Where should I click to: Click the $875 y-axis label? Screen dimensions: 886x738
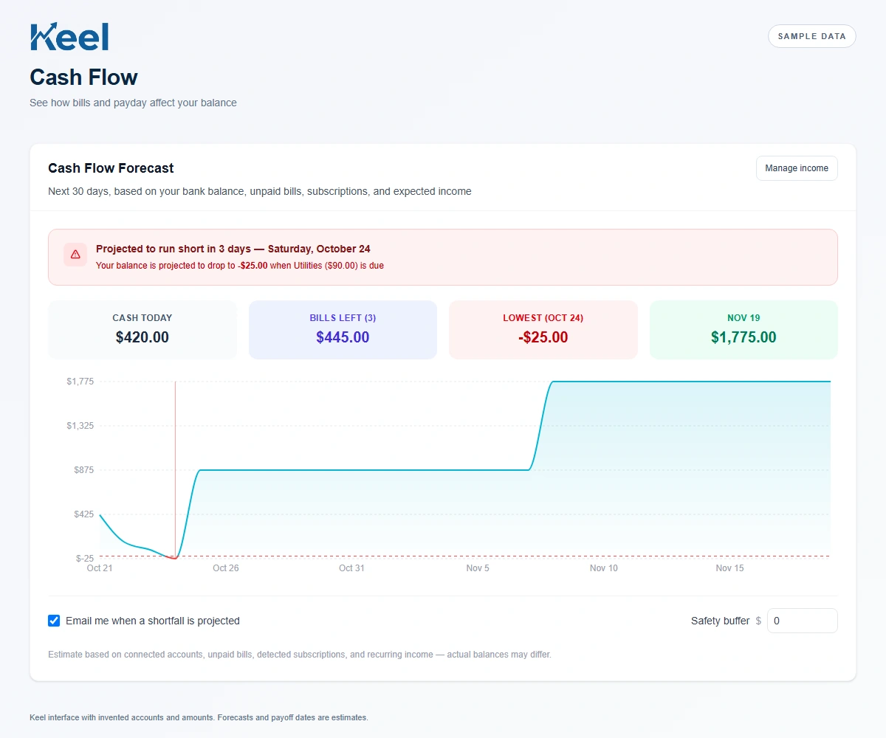click(82, 470)
